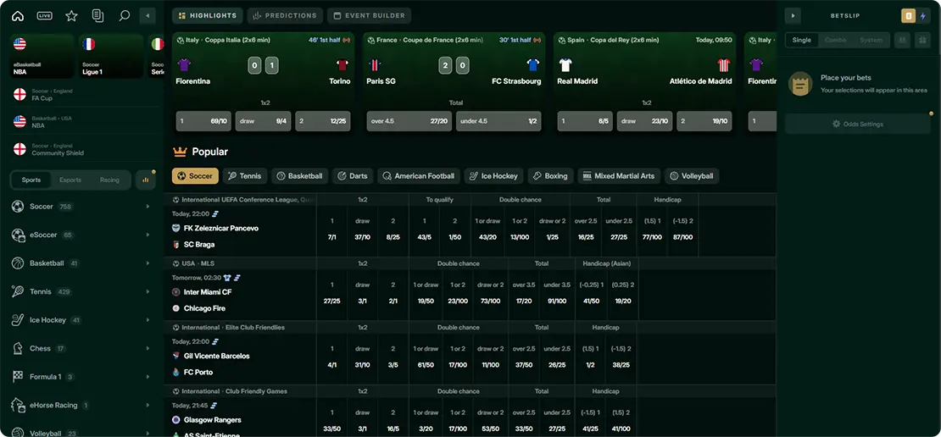The image size is (941, 437).
Task: Click the FC Strasbourg blue jersey
Action: [x=533, y=64]
